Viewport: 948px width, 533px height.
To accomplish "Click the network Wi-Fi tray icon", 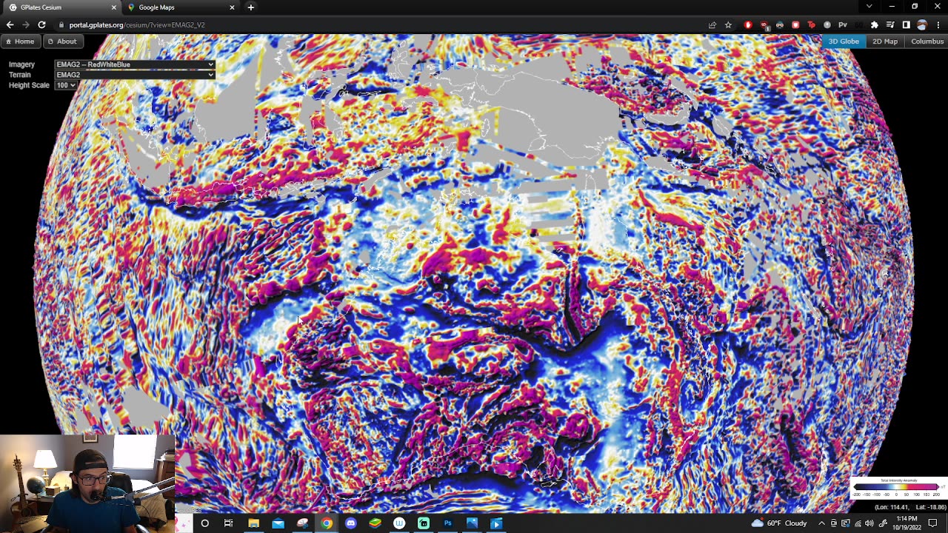I will [x=858, y=523].
